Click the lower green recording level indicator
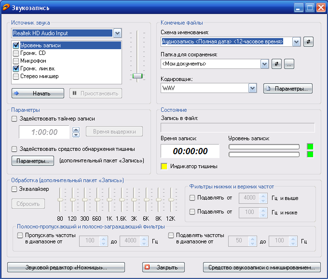Image resolution: width=328 pixels, height=279 pixels. click(310, 154)
